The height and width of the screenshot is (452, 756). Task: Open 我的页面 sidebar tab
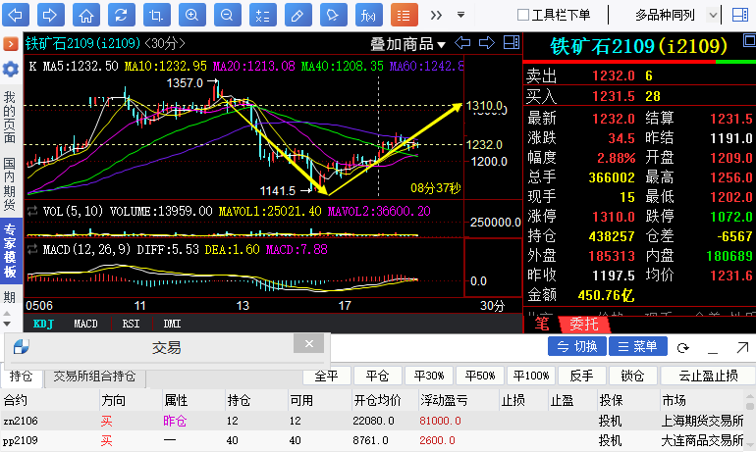pyautogui.click(x=10, y=118)
